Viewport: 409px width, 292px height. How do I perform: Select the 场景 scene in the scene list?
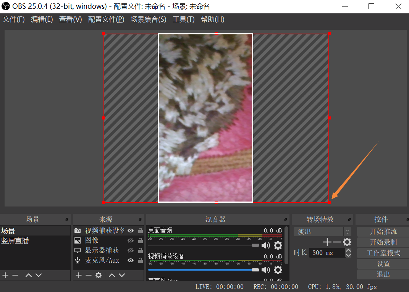pyautogui.click(x=35, y=231)
